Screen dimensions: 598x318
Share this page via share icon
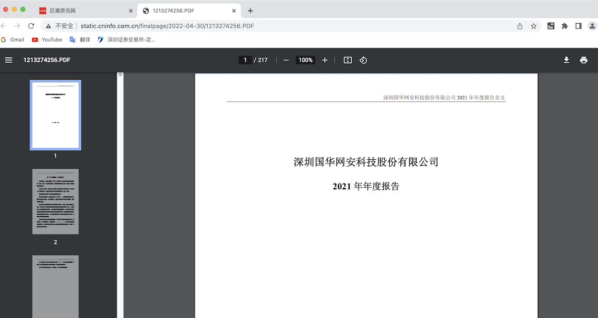point(520,26)
